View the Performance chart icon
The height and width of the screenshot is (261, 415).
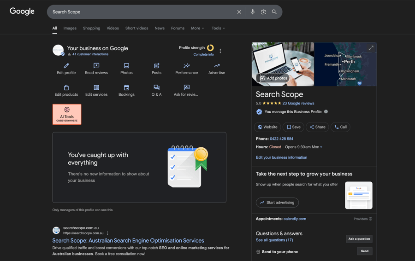(187, 65)
